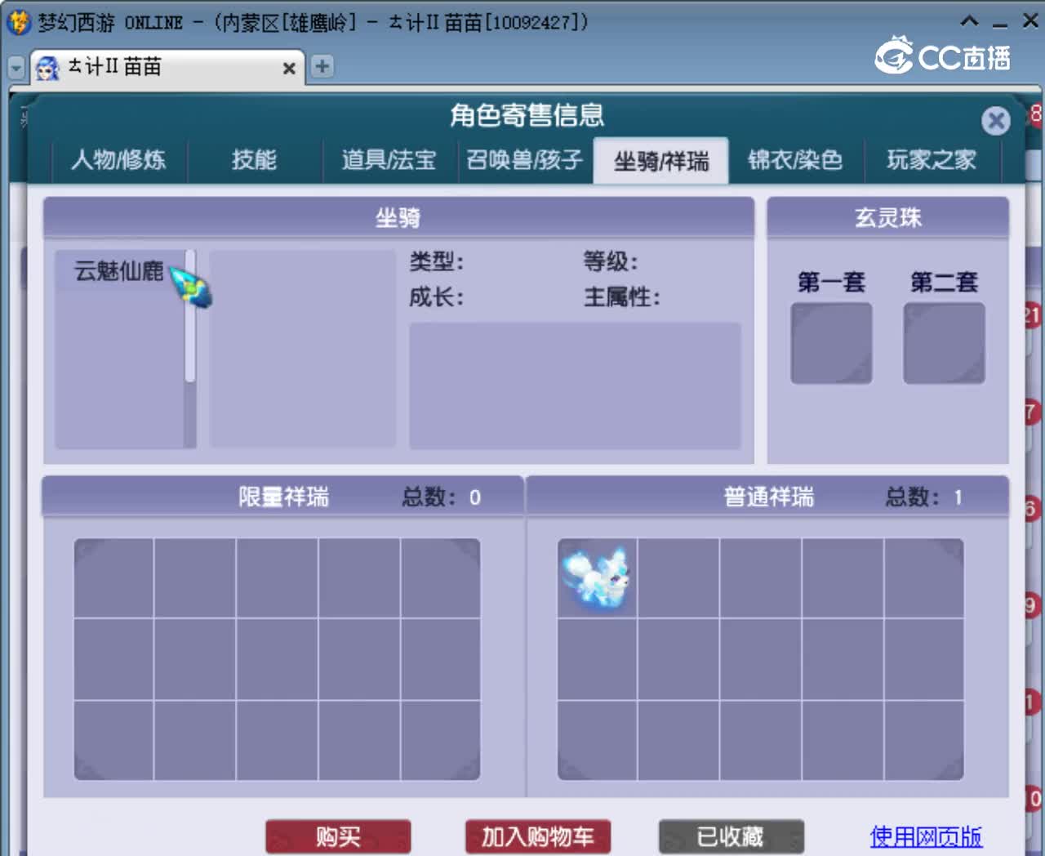Viewport: 1045px width, 856px height.
Task: Add a new window tab with plus button
Action: [322, 66]
